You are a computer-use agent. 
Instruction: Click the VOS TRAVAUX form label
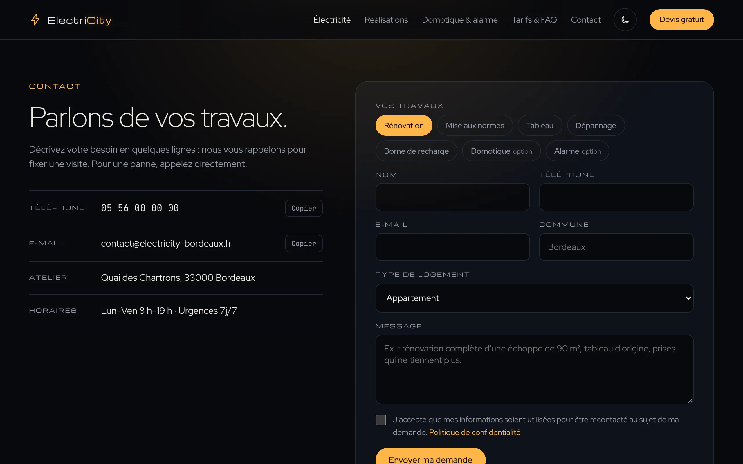point(409,106)
